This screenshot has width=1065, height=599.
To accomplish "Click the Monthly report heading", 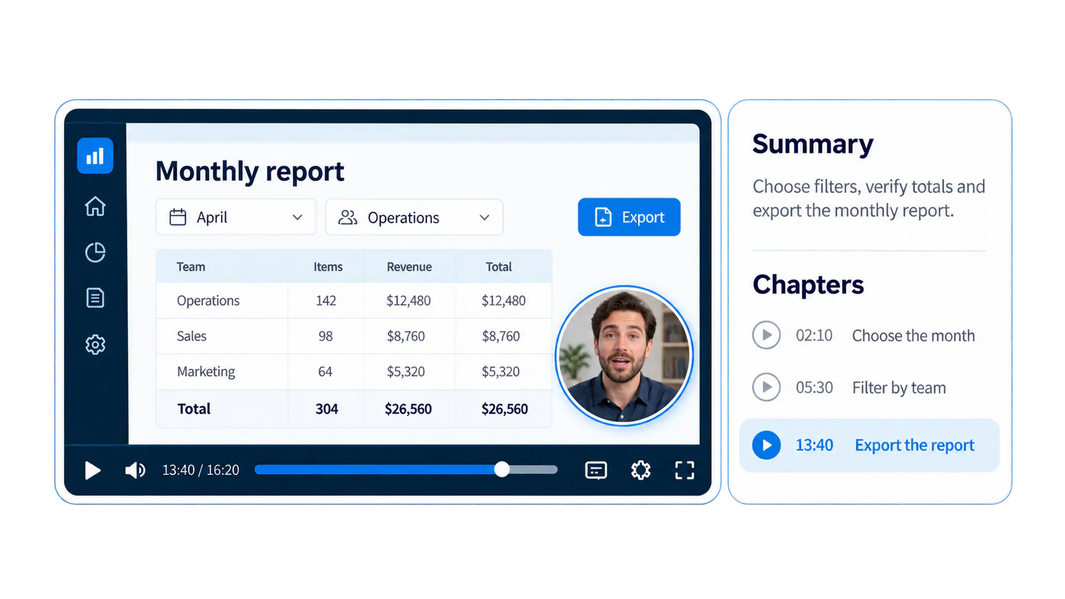I will (250, 171).
